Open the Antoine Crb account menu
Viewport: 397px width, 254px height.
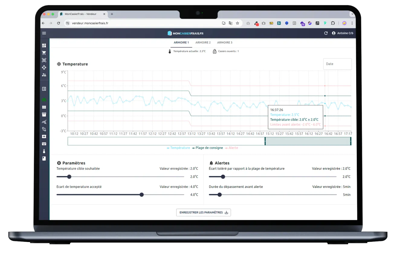click(x=343, y=33)
